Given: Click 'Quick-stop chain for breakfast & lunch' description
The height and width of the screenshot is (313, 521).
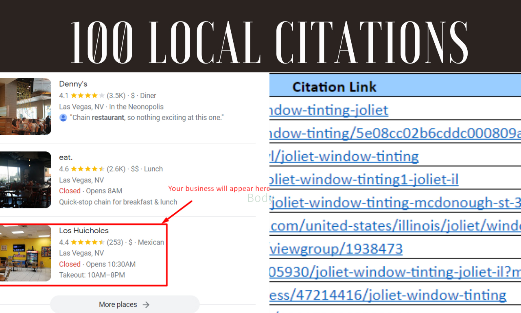Looking at the screenshot, I should click(118, 202).
